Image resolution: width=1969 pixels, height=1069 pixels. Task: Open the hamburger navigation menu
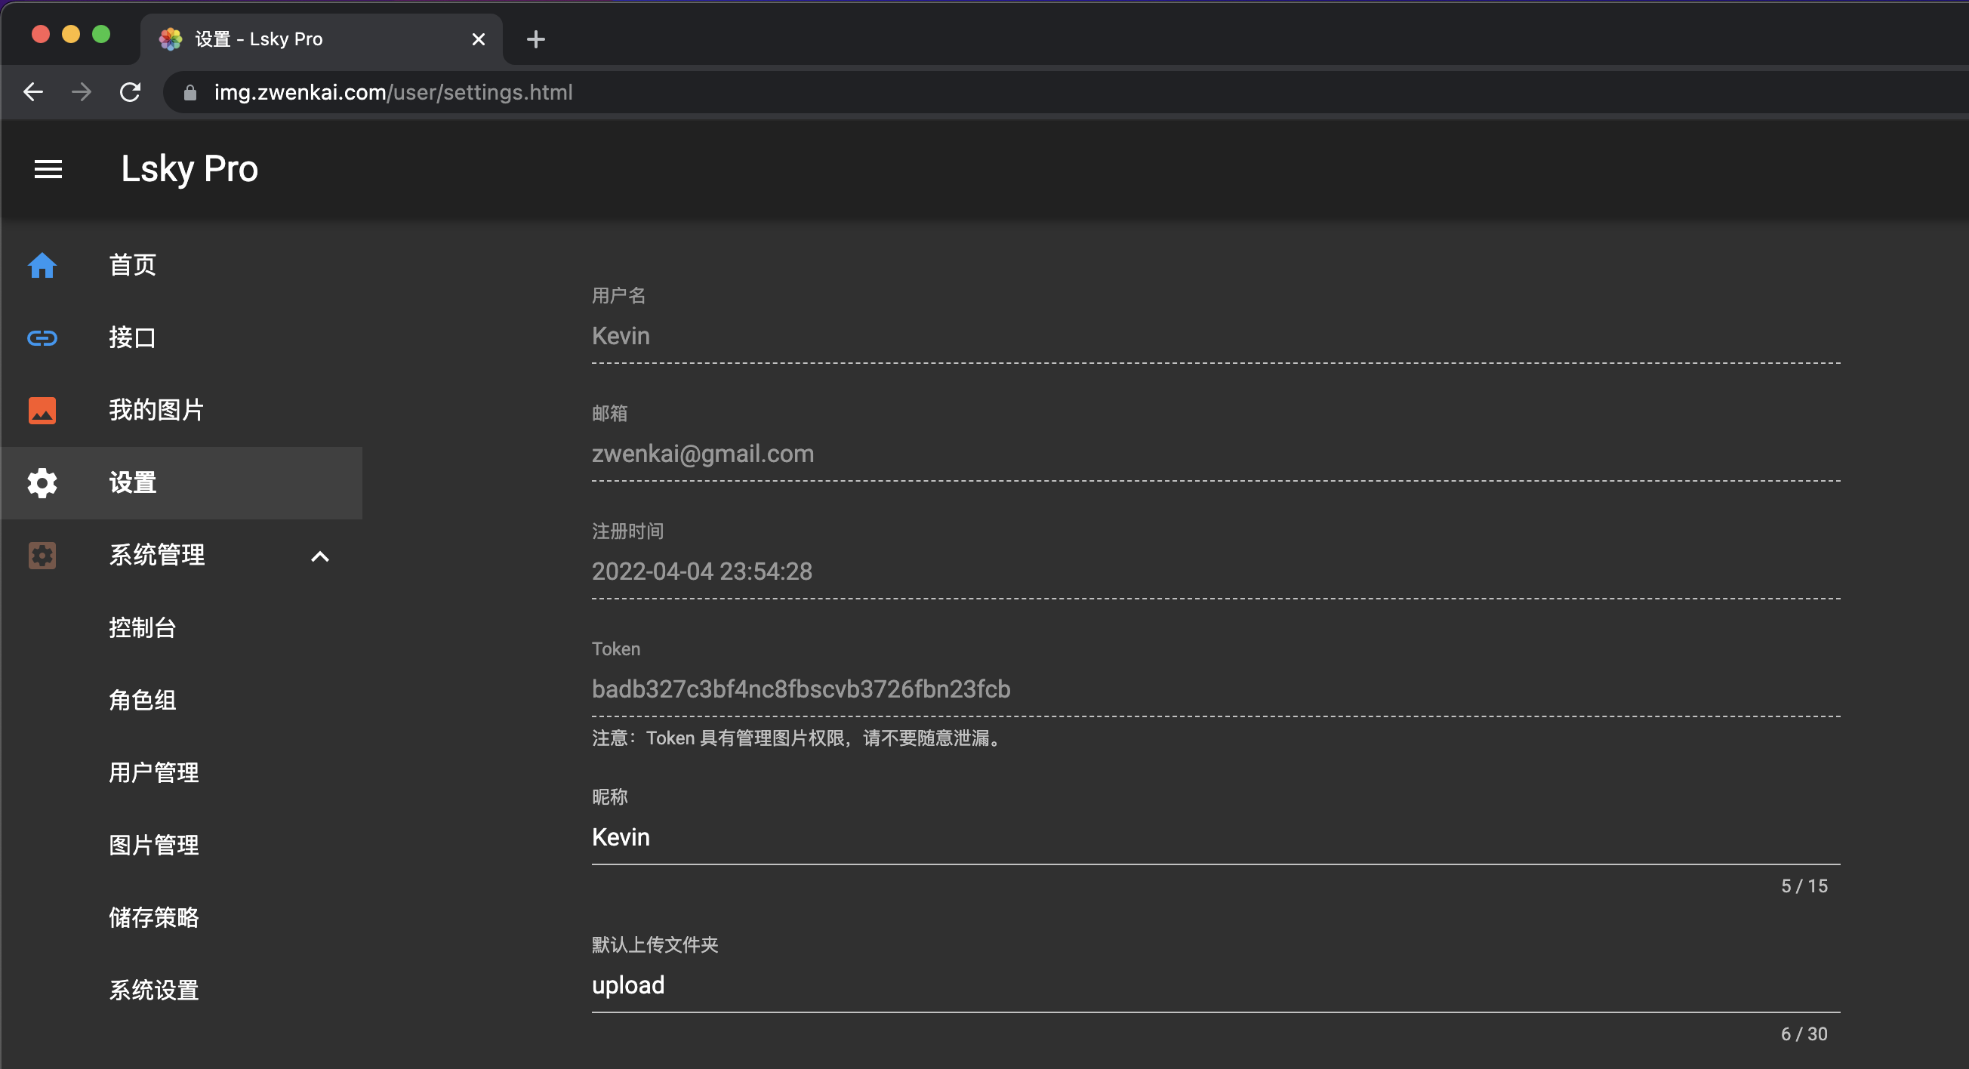pos(48,169)
